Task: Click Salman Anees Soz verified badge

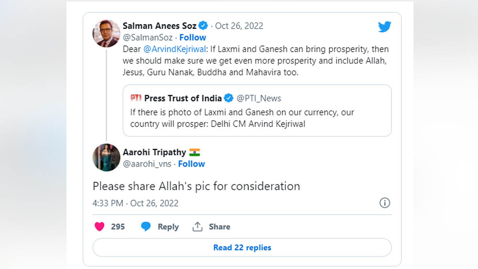Action: coord(203,26)
